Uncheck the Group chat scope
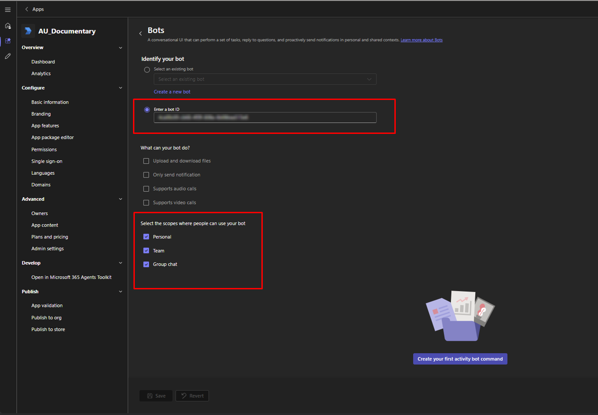The height and width of the screenshot is (415, 598). click(146, 264)
